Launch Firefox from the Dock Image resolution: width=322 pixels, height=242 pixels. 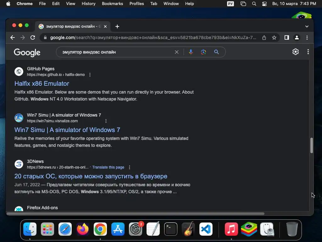click(83, 229)
